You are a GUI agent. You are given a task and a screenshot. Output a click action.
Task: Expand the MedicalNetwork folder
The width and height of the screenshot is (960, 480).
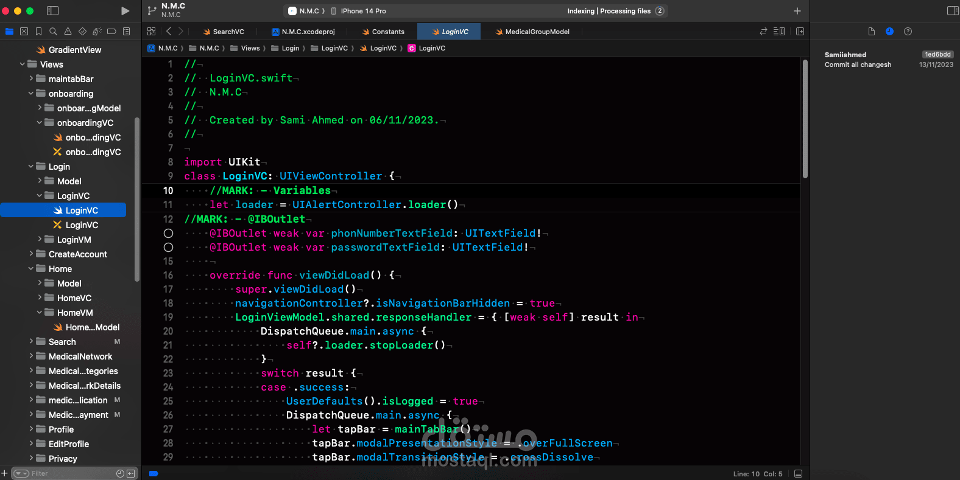(31, 356)
